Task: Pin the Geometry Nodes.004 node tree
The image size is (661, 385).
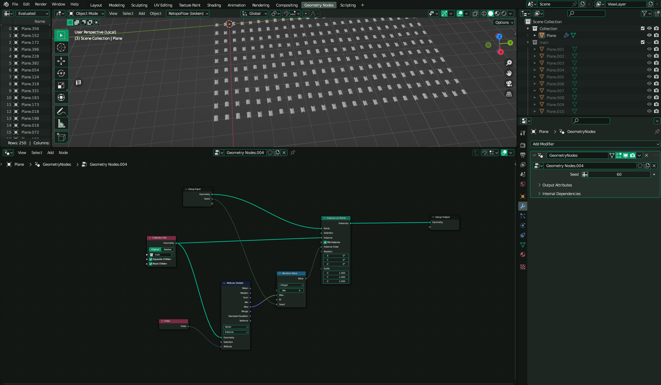Action: [x=293, y=153]
